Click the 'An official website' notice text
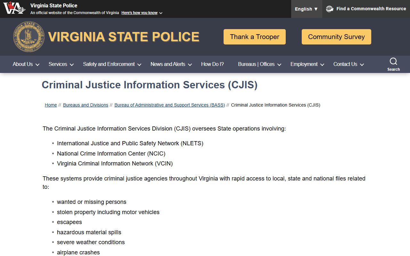 click(75, 13)
